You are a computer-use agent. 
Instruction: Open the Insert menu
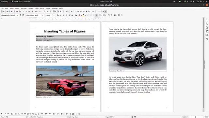click(17, 8)
